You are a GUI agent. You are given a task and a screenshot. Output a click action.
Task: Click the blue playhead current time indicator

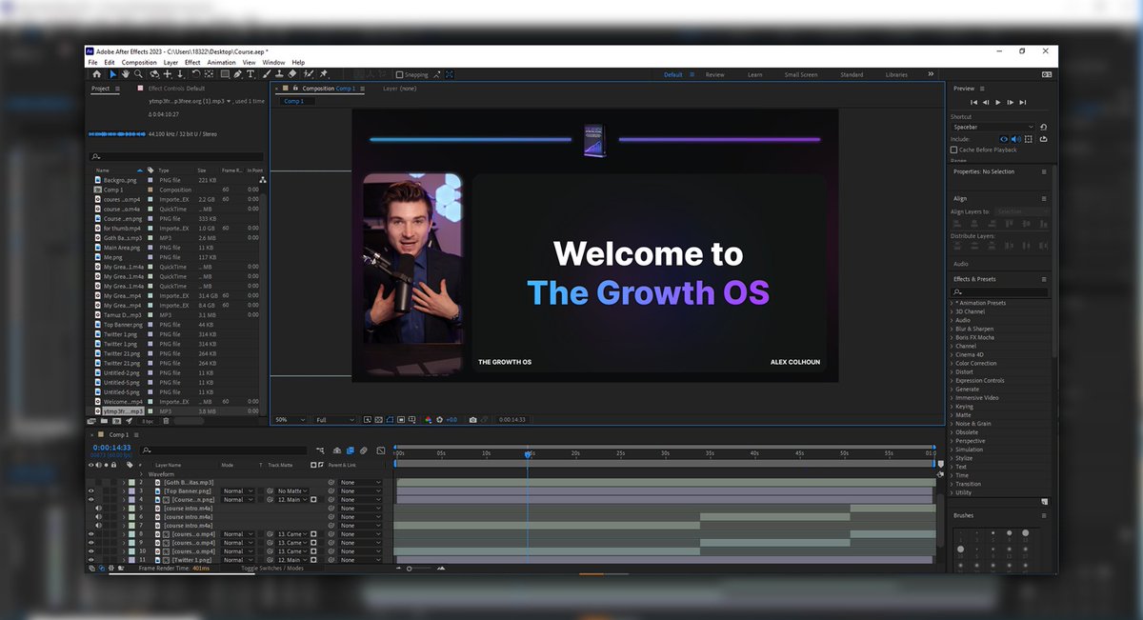tap(529, 454)
